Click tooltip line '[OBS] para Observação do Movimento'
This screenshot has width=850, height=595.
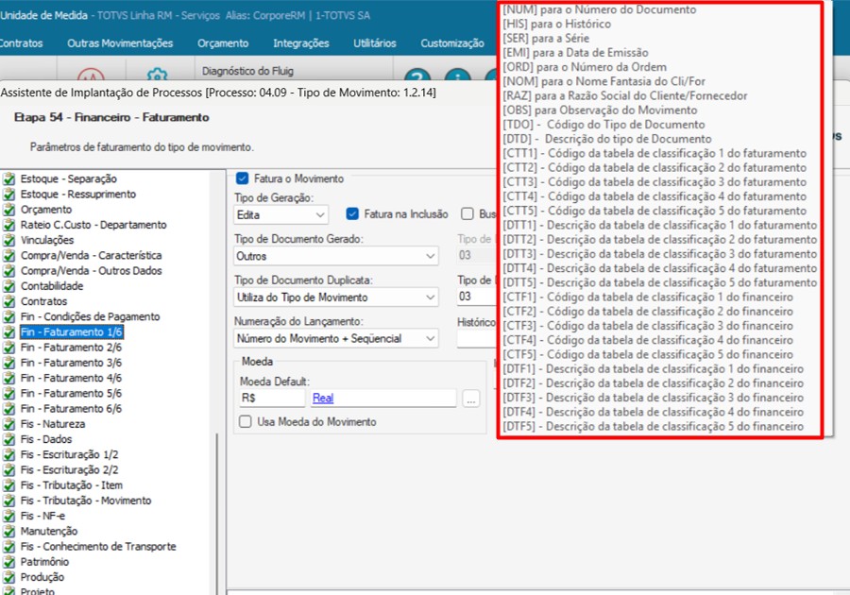[x=600, y=110]
